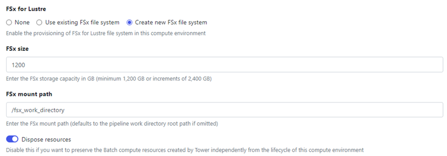Click into the FSx mount path field

pyautogui.click(x=225, y=110)
